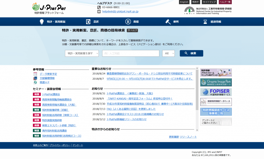Click the gavel trial icon
264x159 pixels.
[x=168, y=22]
